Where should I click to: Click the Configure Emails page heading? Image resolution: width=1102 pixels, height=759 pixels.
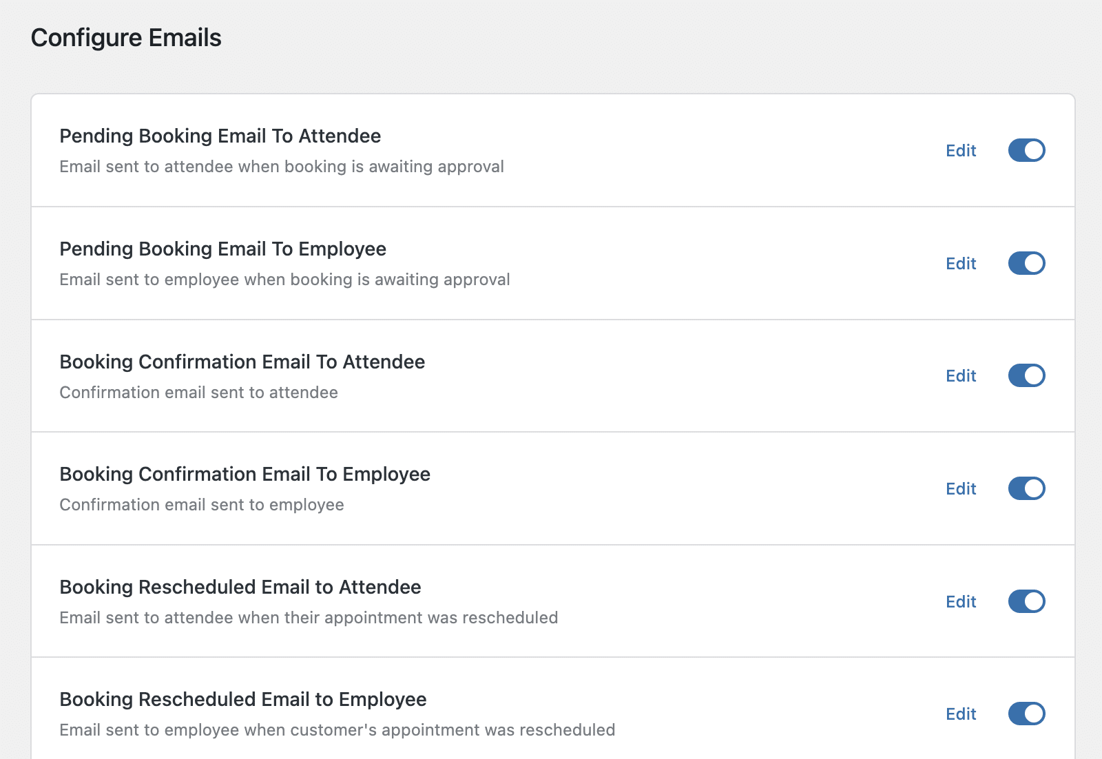pyautogui.click(x=126, y=38)
